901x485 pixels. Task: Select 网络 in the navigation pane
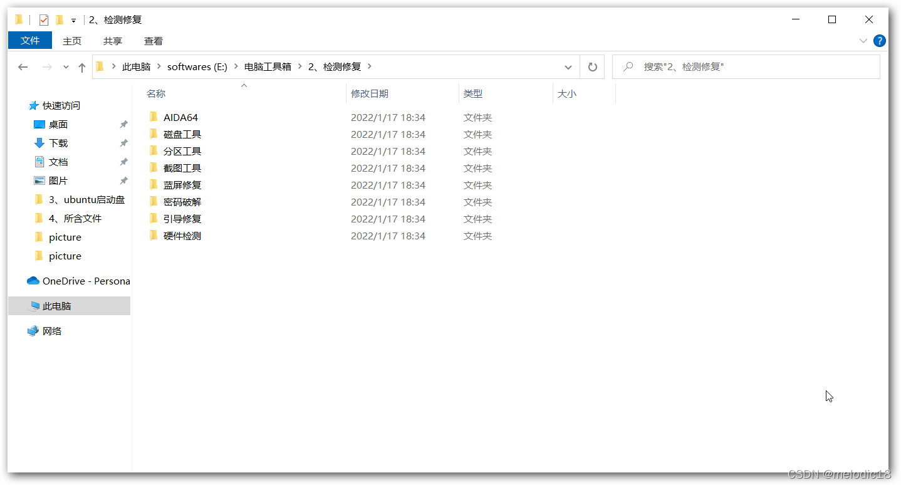pos(52,331)
